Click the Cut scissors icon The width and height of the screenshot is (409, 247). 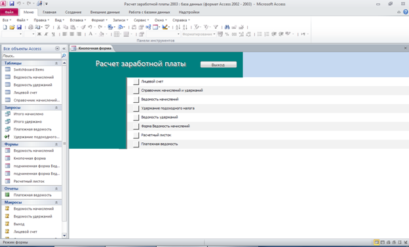(x=59, y=27)
